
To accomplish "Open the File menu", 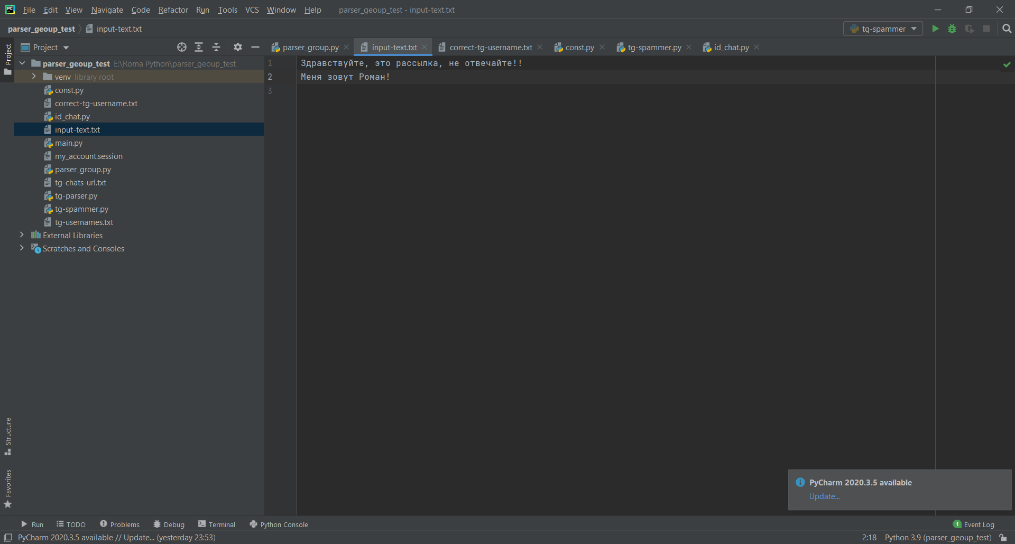I will [x=29, y=10].
